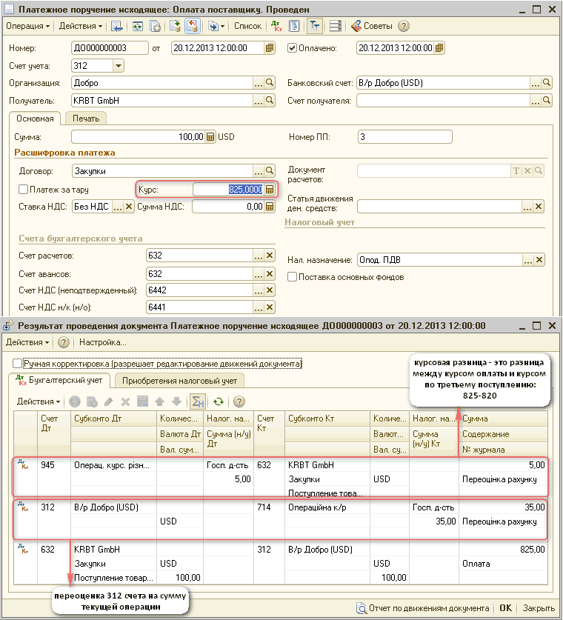Clear Статья движения ден. средств with X
Viewport: 563px width, 620px height.
(539, 207)
